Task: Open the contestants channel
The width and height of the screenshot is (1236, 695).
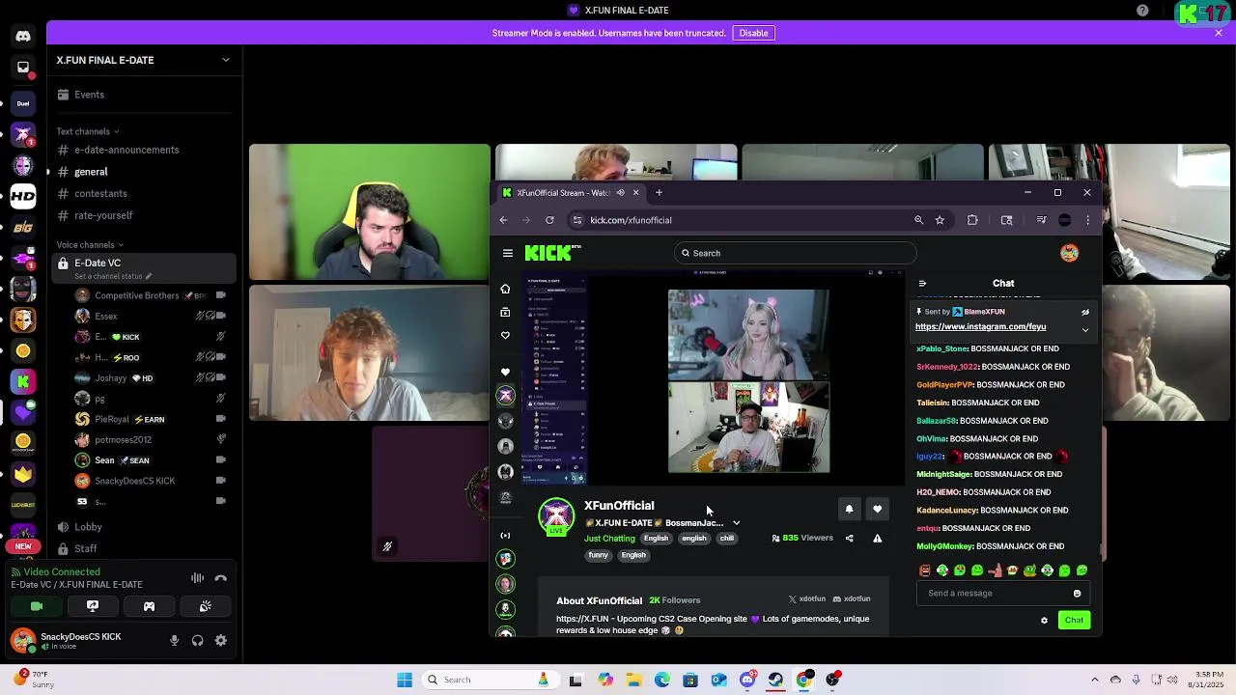Action: pyautogui.click(x=143, y=193)
